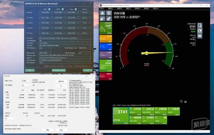Click the cloud upload baseline icon in PerformanceTest

pyautogui.click(x=102, y=19)
